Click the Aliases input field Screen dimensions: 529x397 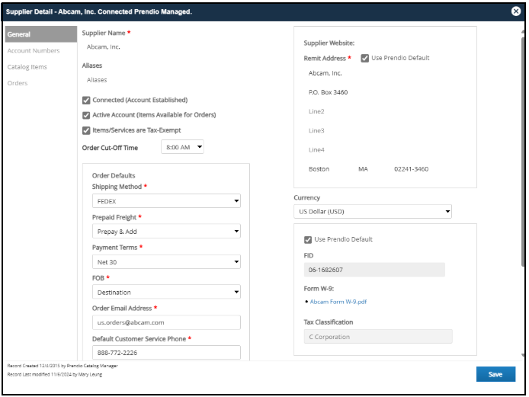[x=97, y=80]
